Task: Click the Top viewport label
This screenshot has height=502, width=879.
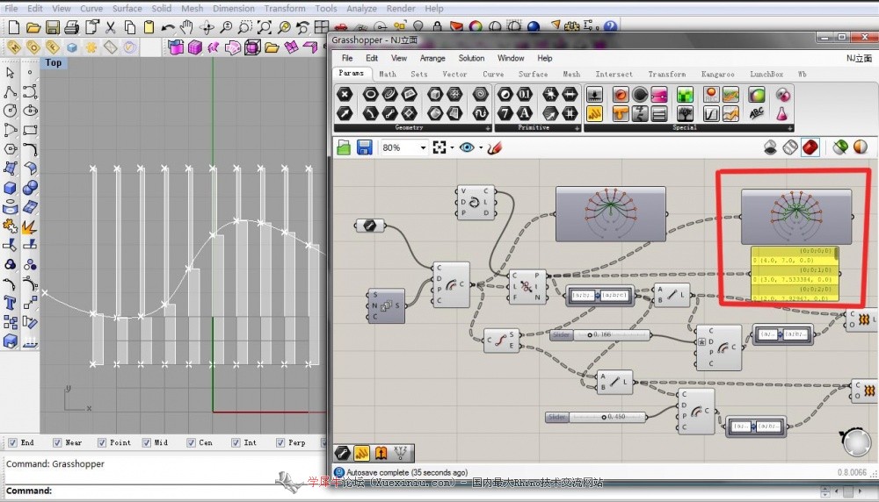Action: coord(54,63)
